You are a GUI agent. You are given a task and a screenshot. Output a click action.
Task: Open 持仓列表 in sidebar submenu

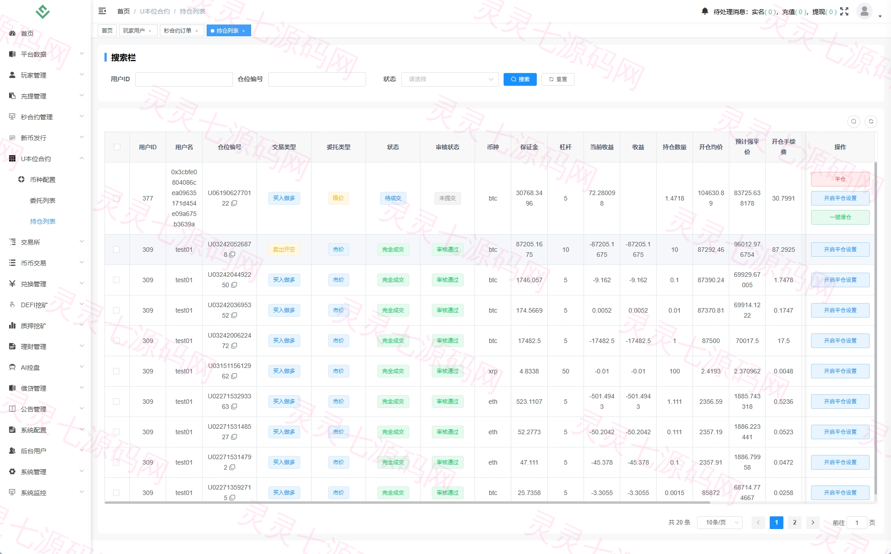43,221
